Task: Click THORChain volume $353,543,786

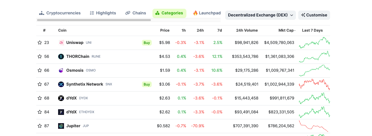Action: pyautogui.click(x=245, y=57)
